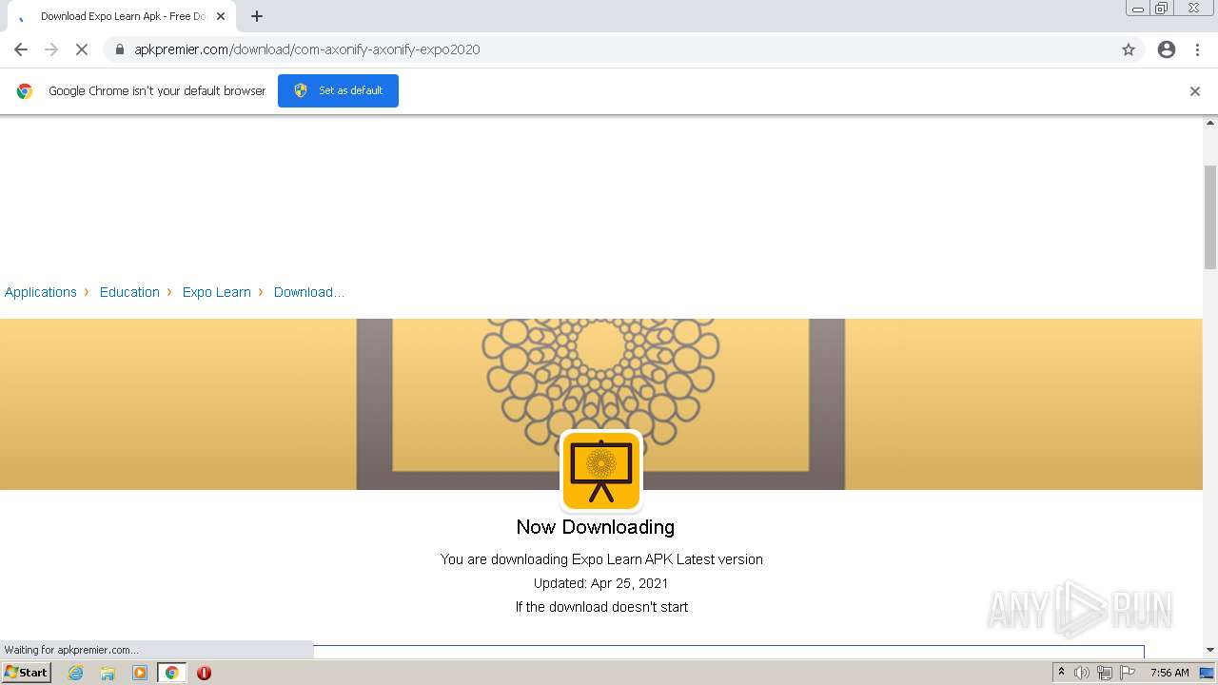Stop loading the page
The width and height of the screenshot is (1218, 685).
coord(82,49)
